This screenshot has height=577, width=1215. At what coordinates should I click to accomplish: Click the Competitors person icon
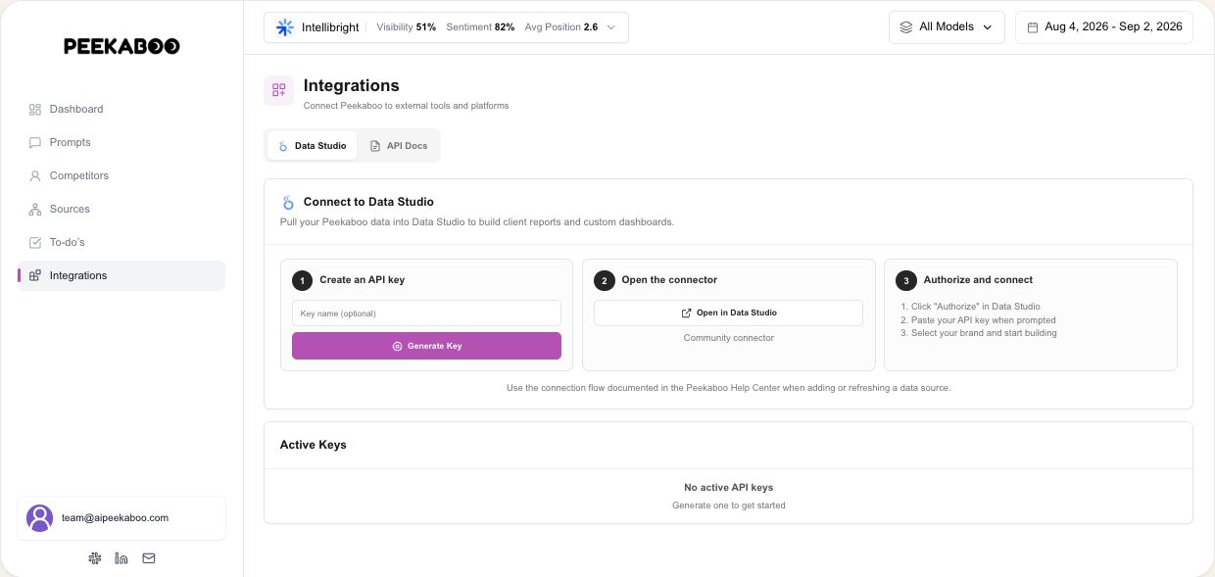(35, 175)
